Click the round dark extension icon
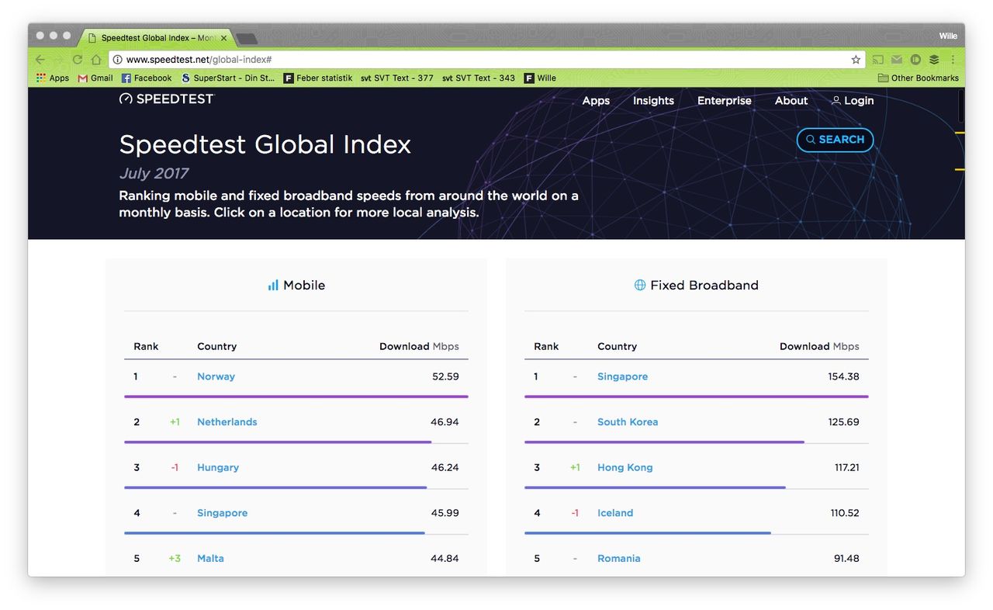This screenshot has width=993, height=610. (915, 60)
